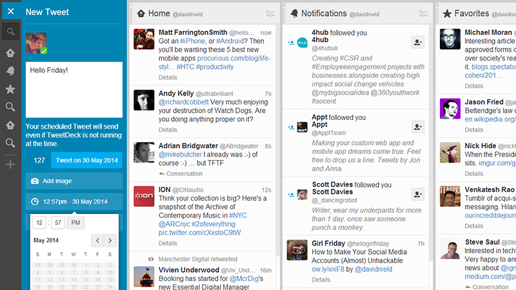Click the add column plus icon
516x290 pixels.
coord(10,164)
